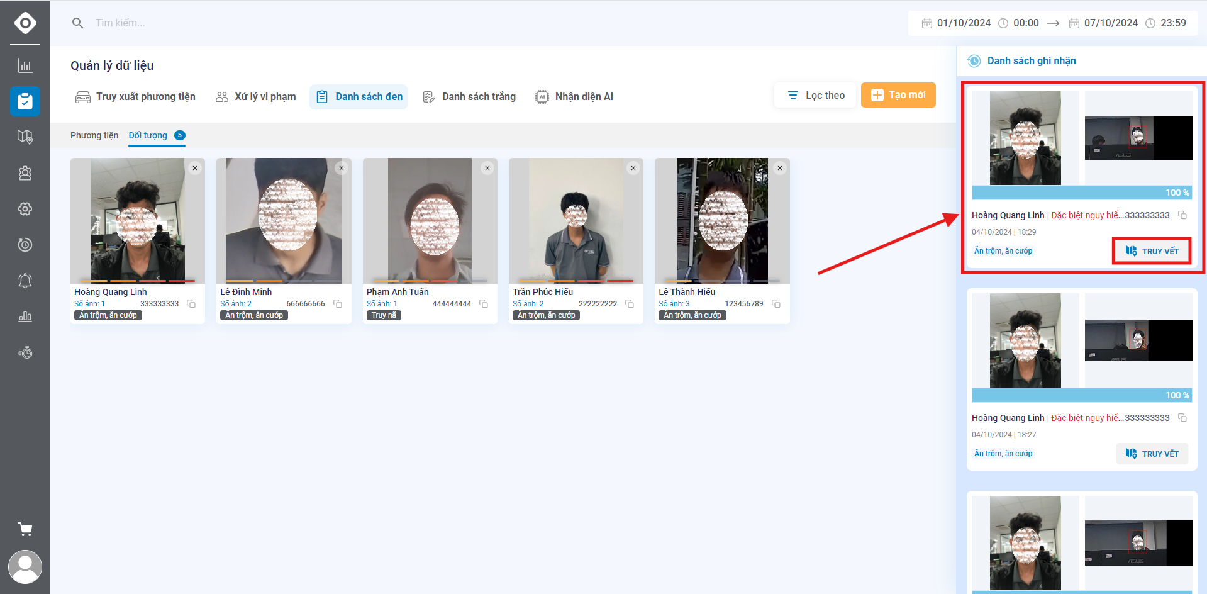Open Truy xuất phương tiện tab
Viewport: 1207px width, 594px height.
tap(135, 97)
